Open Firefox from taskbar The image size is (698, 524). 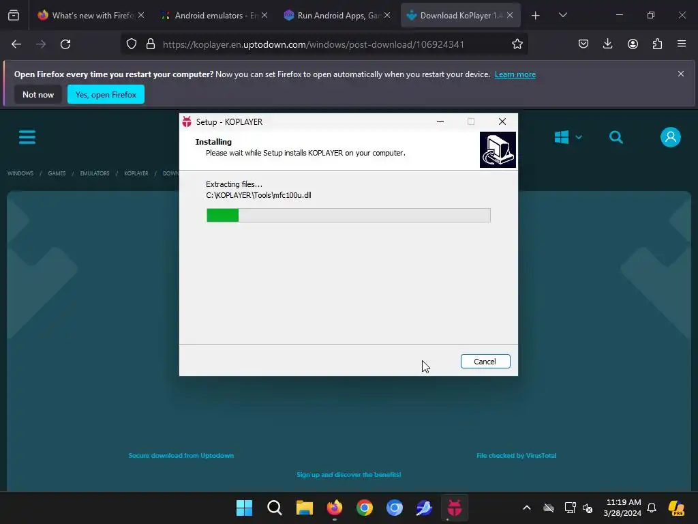click(334, 508)
